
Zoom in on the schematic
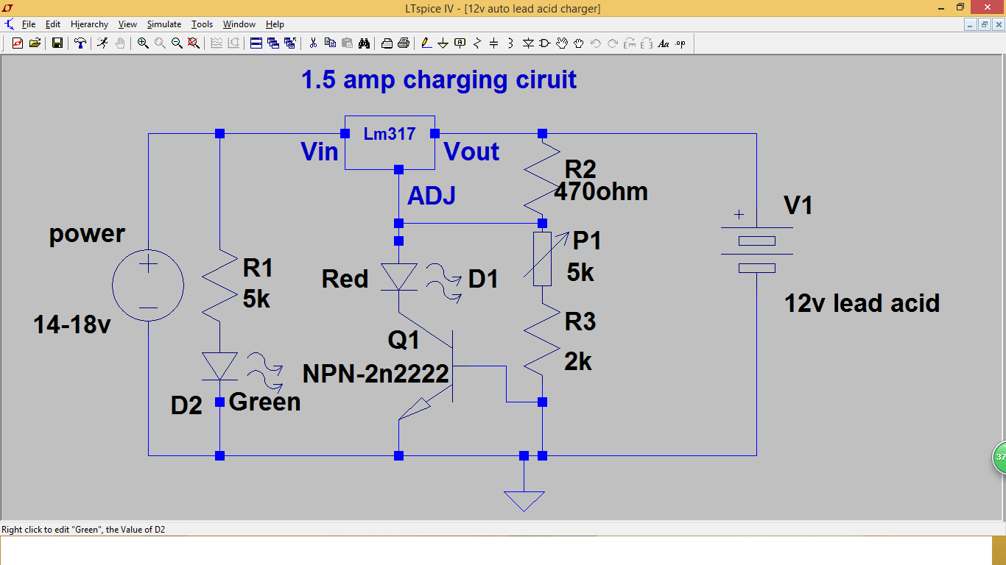[x=143, y=43]
